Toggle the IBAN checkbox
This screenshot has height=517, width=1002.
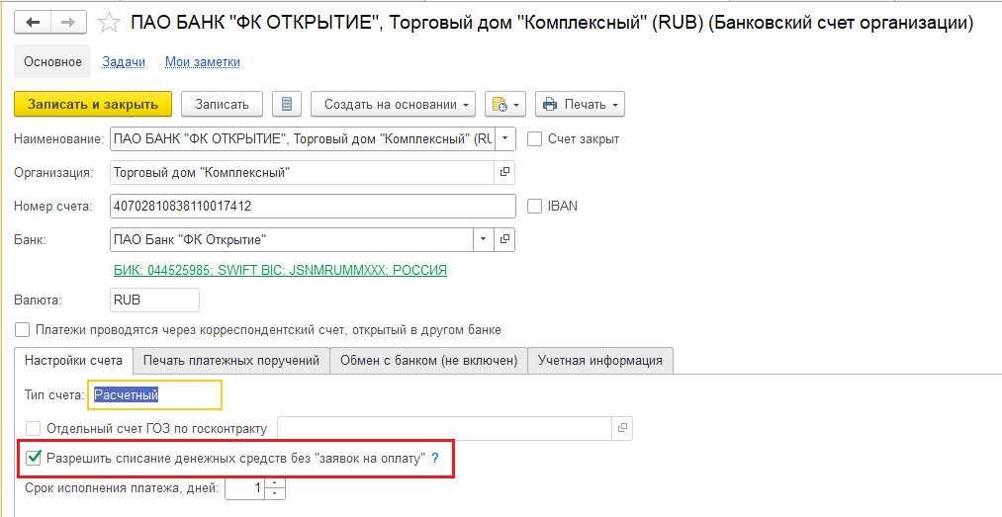(535, 207)
